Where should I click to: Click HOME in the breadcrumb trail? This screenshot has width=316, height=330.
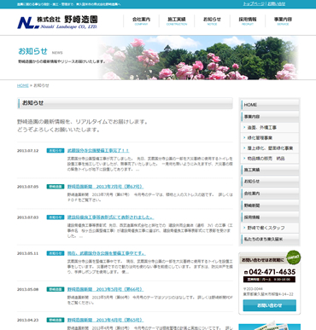tap(23, 85)
